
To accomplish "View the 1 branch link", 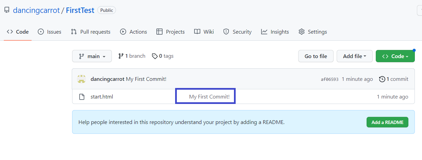I will coord(132,56).
